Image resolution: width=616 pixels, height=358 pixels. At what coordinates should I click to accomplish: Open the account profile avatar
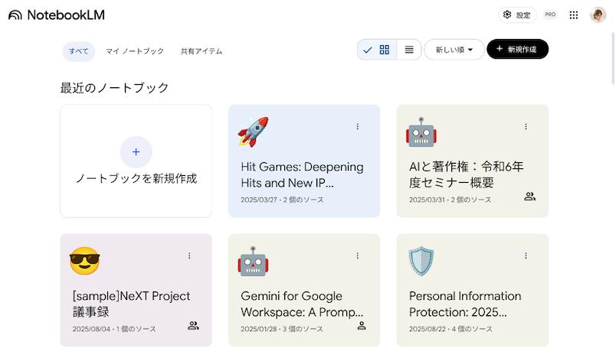tap(598, 15)
